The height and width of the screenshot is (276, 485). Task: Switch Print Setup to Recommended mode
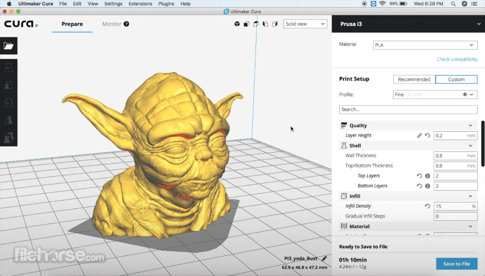[x=414, y=80]
